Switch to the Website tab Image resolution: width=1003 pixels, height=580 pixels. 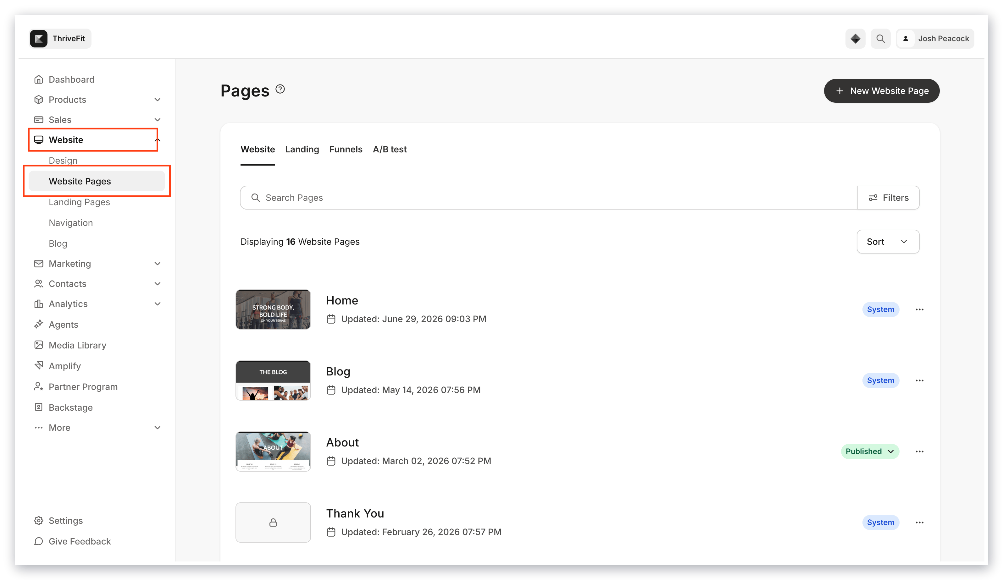(258, 149)
